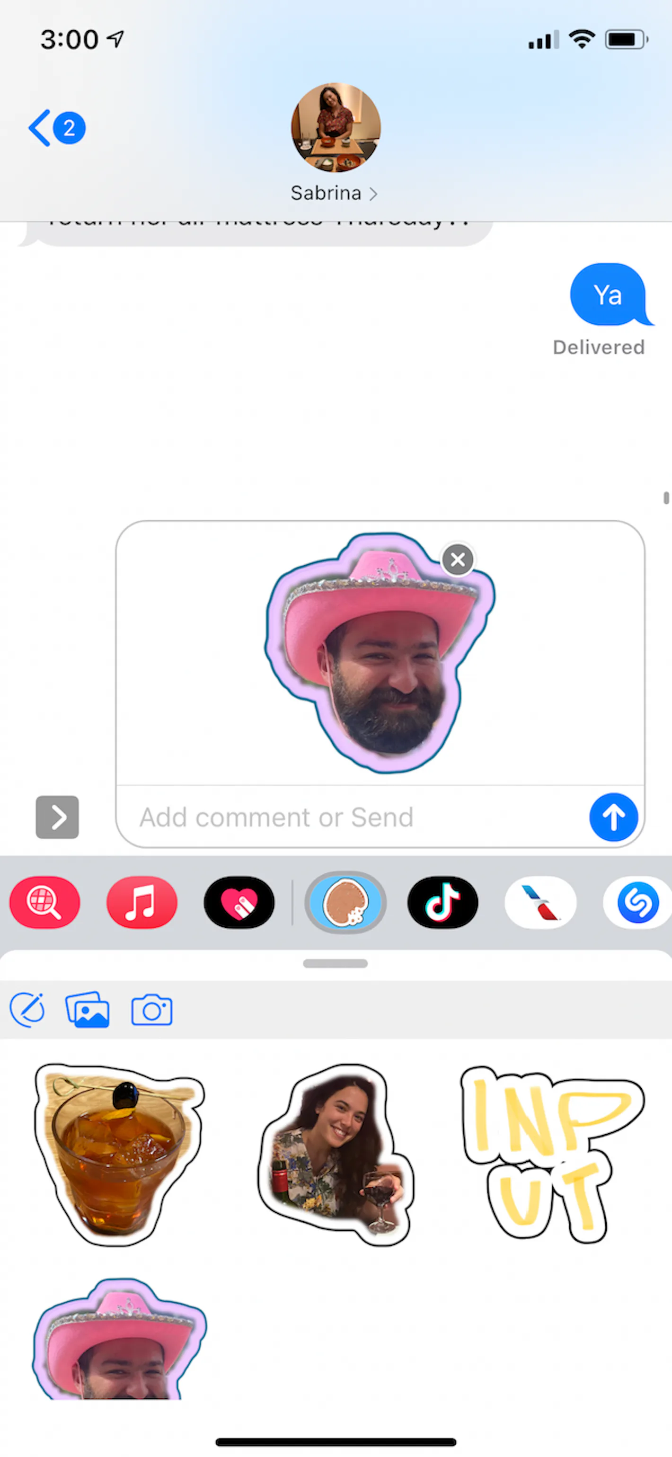Select the woman with wine sticker
The width and height of the screenshot is (672, 1457).
click(x=336, y=1154)
